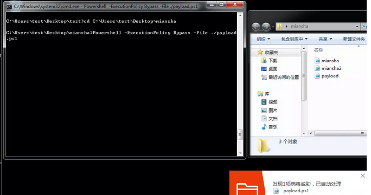371x195 pixels.
Task: Click the 库 libraries icon
Action: 260,94
